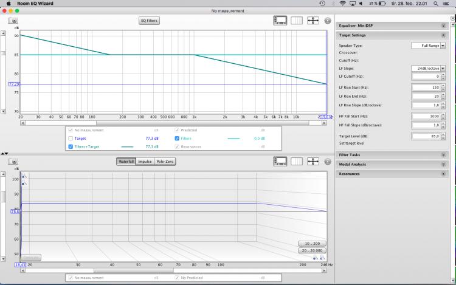Switch to Pole-Zero tab

point(165,162)
